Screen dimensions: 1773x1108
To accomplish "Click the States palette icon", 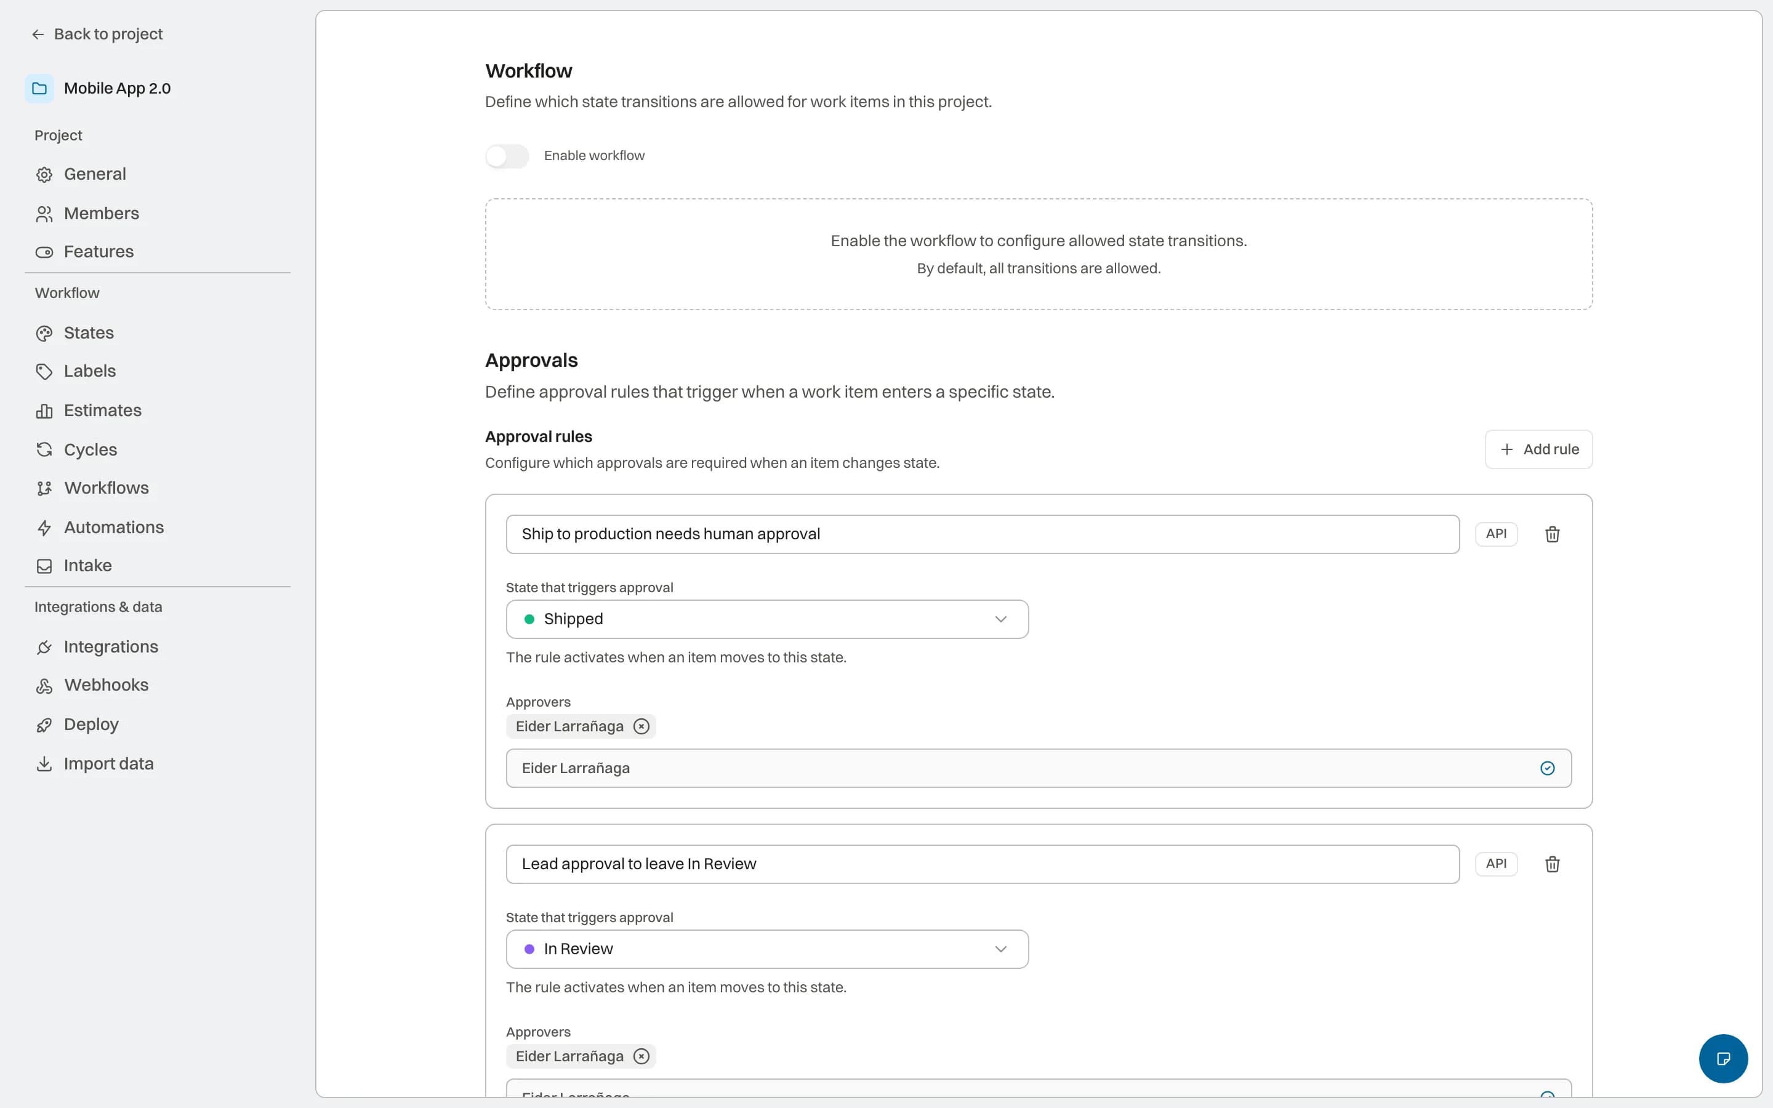I will (x=45, y=334).
